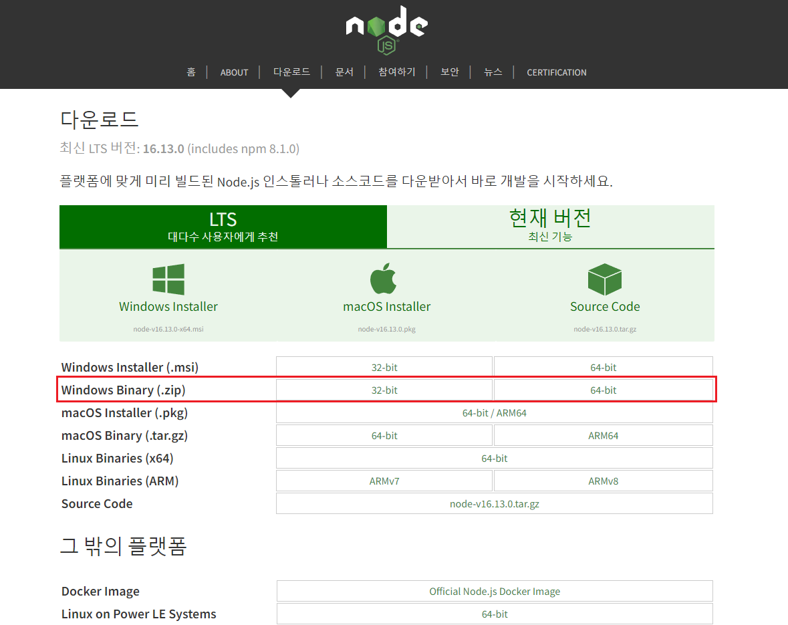This screenshot has width=788, height=625.
Task: Click the macOS Installer heading link
Action: click(386, 307)
